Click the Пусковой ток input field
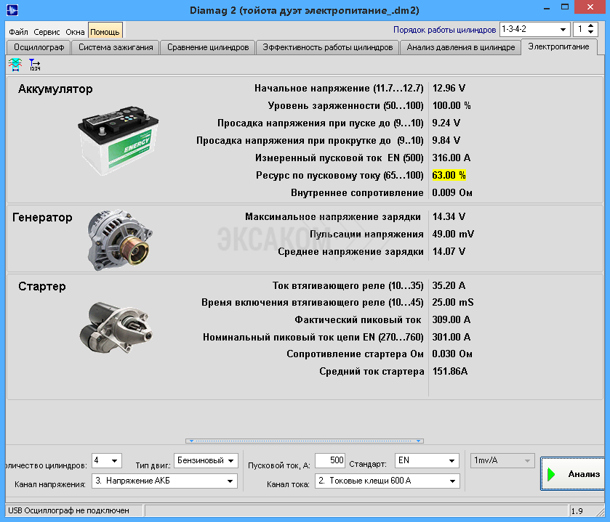The image size is (610, 522). pos(329,461)
